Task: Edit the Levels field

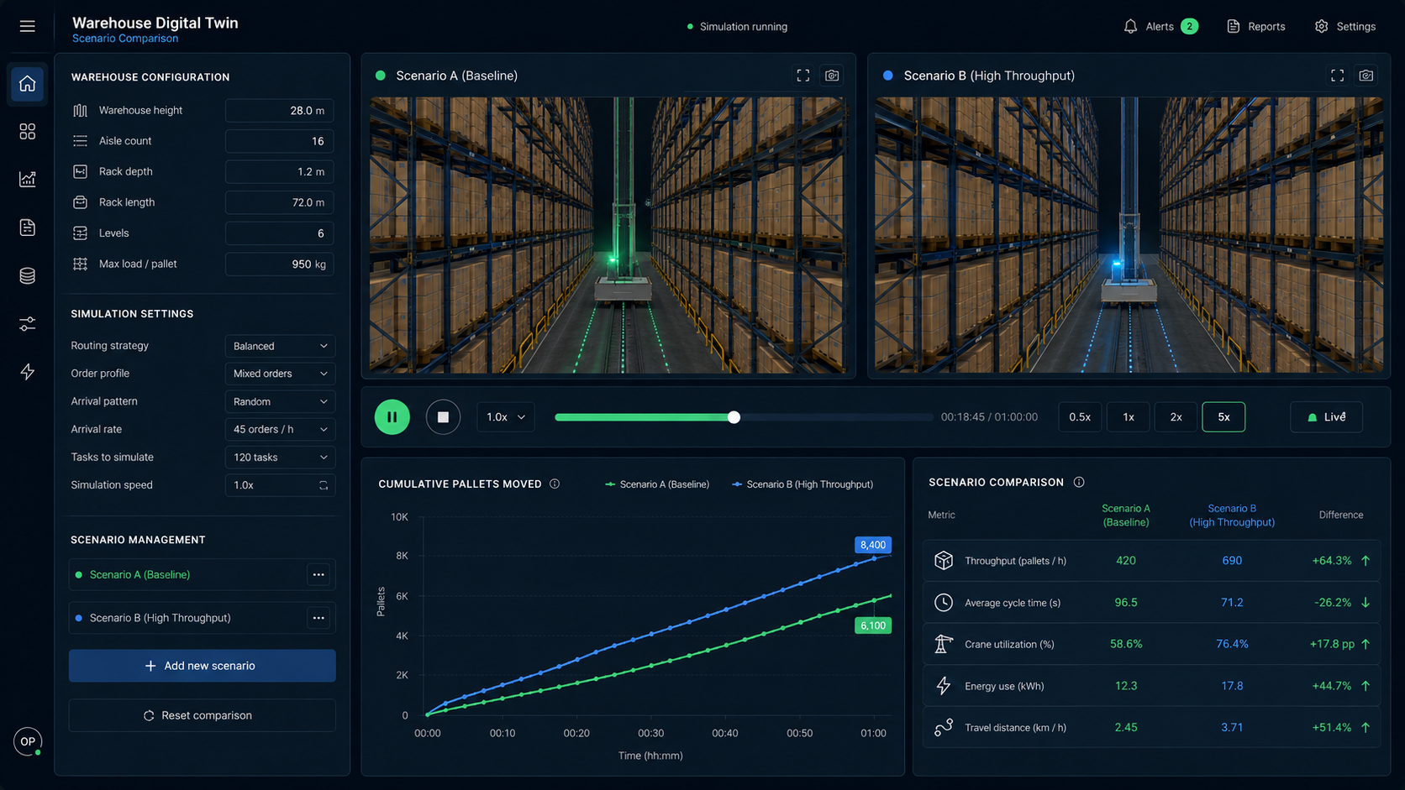Action: pyautogui.click(x=280, y=233)
